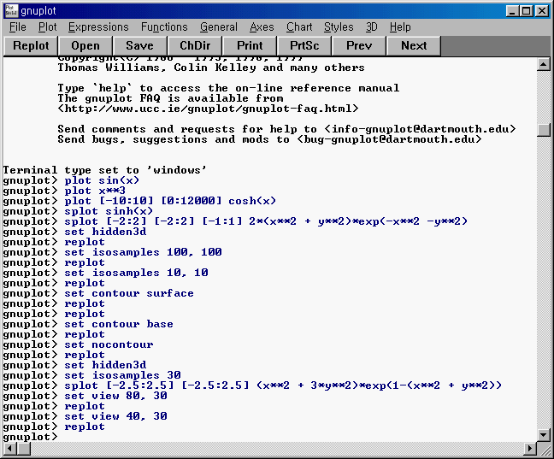Open the Expressions menu
The height and width of the screenshot is (459, 554).
[98, 27]
